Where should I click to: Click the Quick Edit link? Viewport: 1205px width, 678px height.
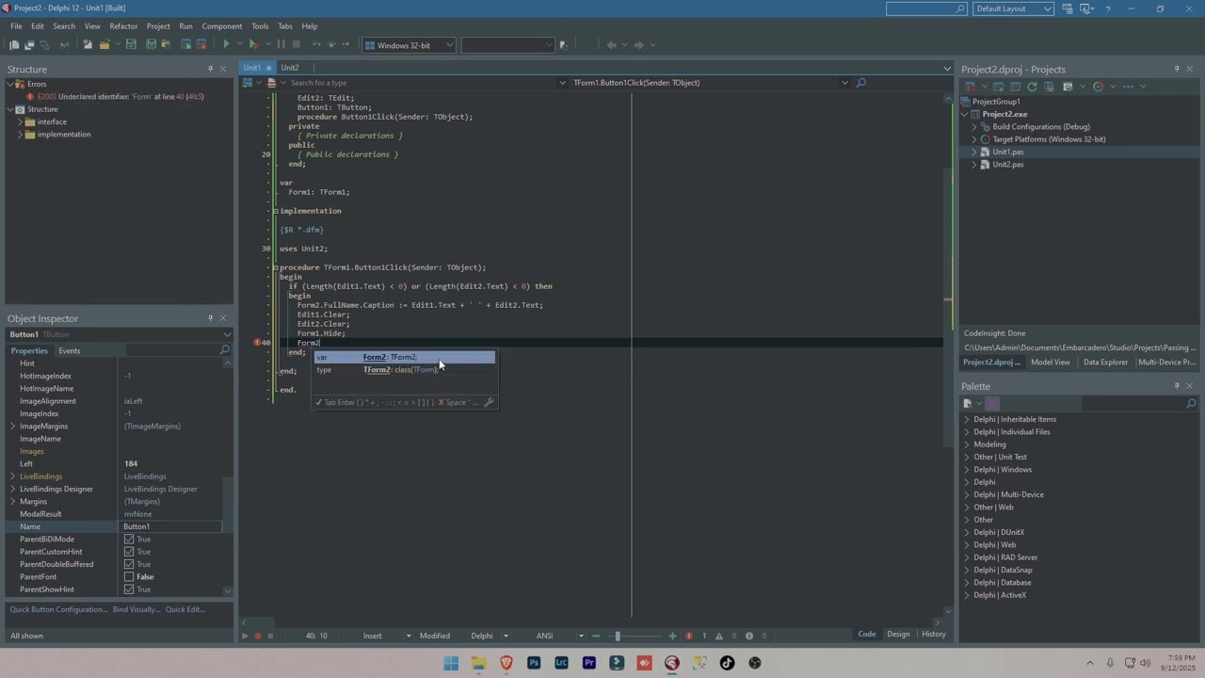click(x=185, y=609)
